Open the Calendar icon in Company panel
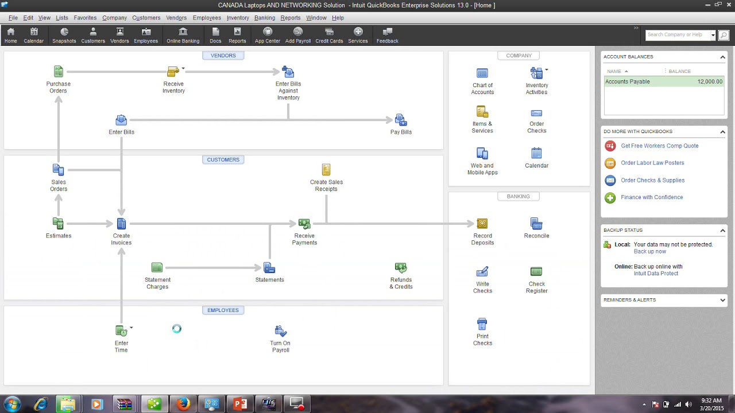Image resolution: width=735 pixels, height=413 pixels. pos(536,154)
